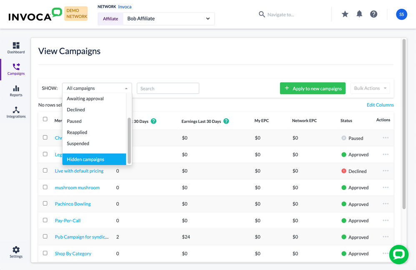Viewport: 416px width, 270px height.
Task: Open the Pay-Per-Call campaign link
Action: click(68, 221)
